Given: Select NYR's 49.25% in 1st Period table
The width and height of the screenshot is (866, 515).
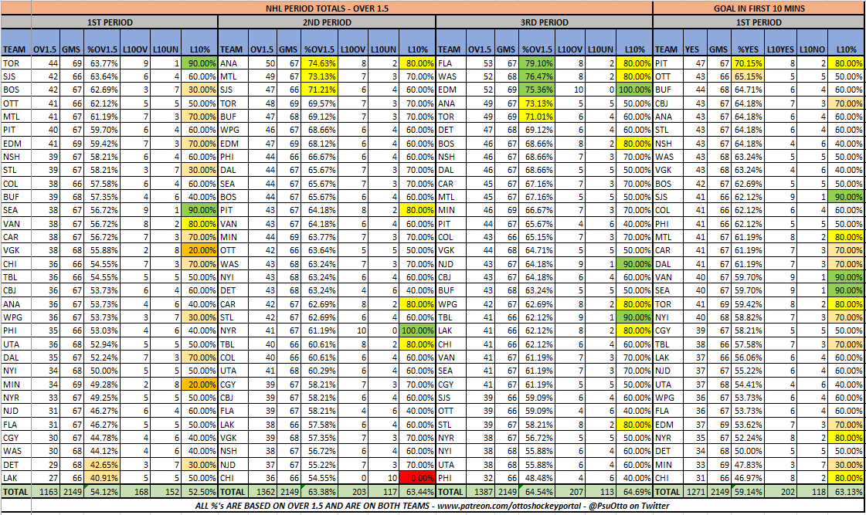Looking at the screenshot, I should pyautogui.click(x=102, y=398).
